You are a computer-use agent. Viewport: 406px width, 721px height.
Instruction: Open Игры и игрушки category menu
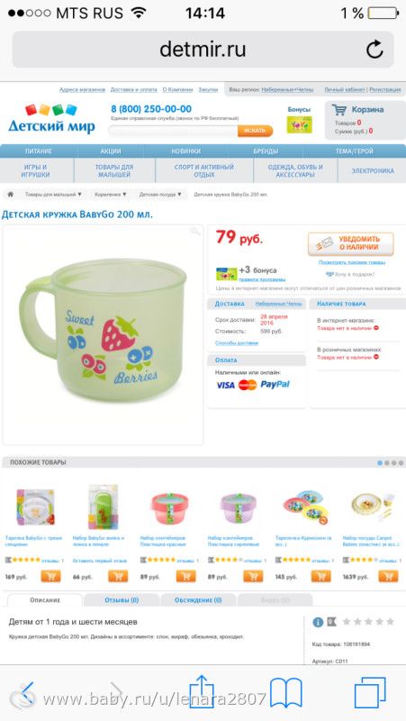(x=37, y=170)
